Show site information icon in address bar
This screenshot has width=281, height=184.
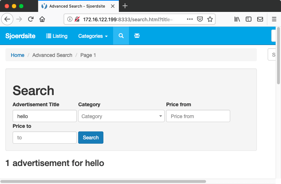(x=70, y=19)
